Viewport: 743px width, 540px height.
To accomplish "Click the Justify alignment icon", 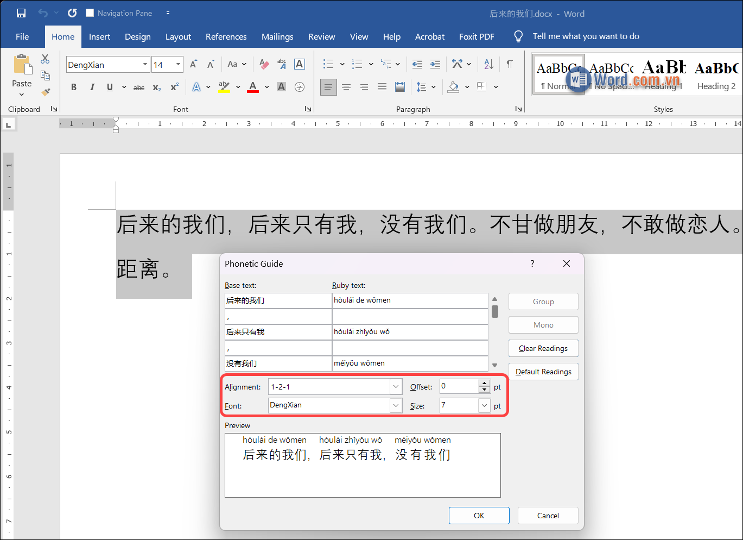I will point(382,87).
